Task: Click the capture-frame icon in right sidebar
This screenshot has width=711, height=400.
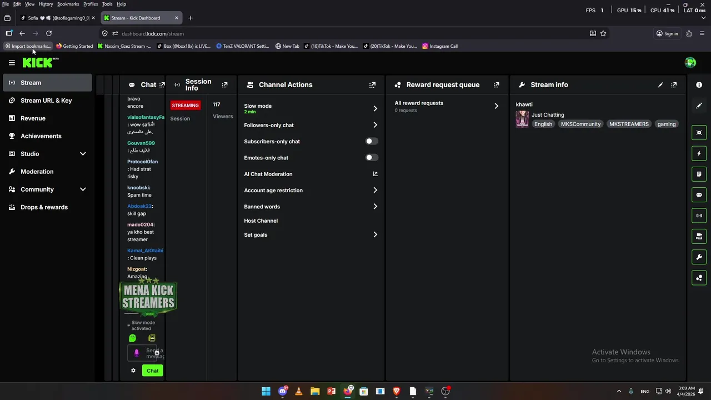Action: (699, 132)
